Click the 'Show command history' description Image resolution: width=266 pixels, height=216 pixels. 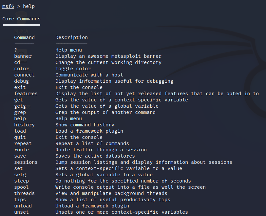coord(85,125)
